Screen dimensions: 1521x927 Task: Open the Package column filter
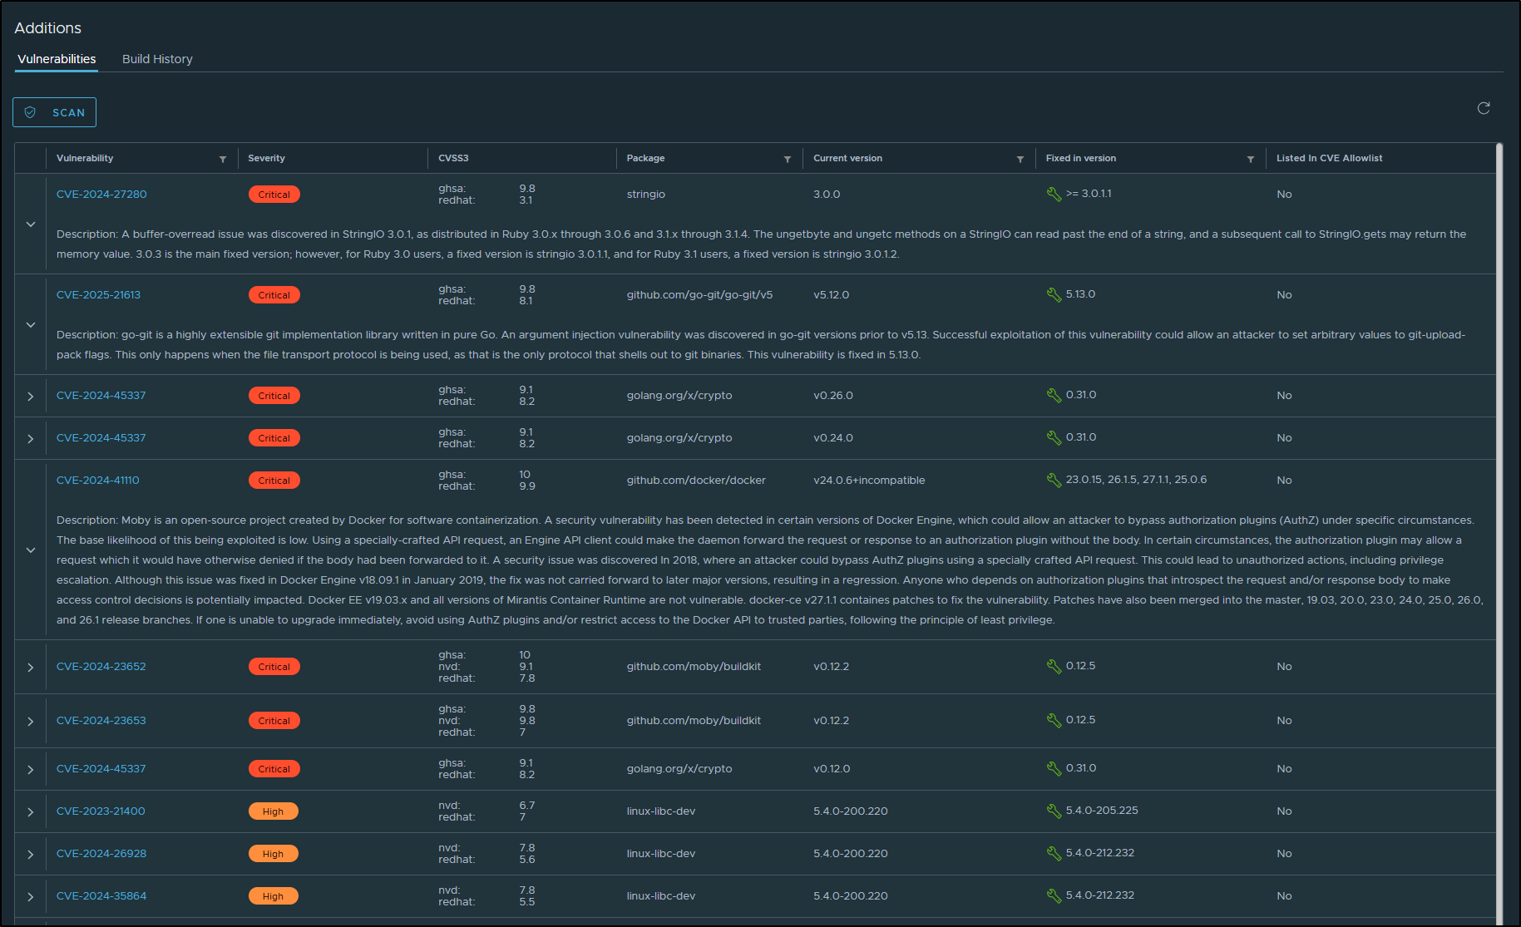point(788,159)
